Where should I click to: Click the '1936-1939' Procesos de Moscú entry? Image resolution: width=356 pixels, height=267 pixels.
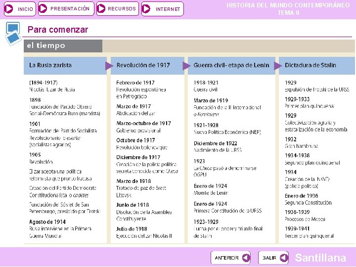tap(297, 212)
